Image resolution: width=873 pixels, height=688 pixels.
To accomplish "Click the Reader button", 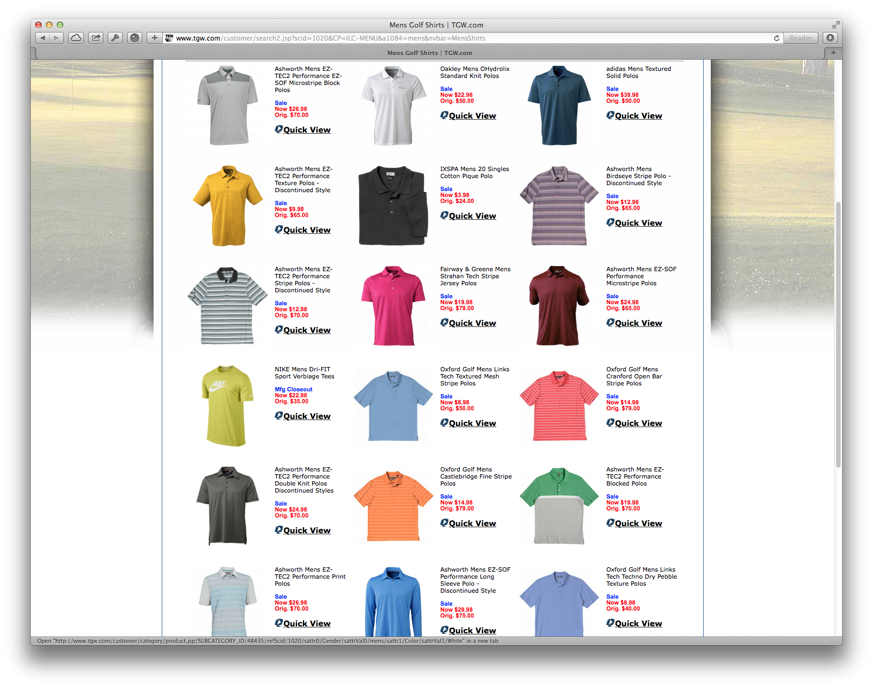I will point(801,38).
